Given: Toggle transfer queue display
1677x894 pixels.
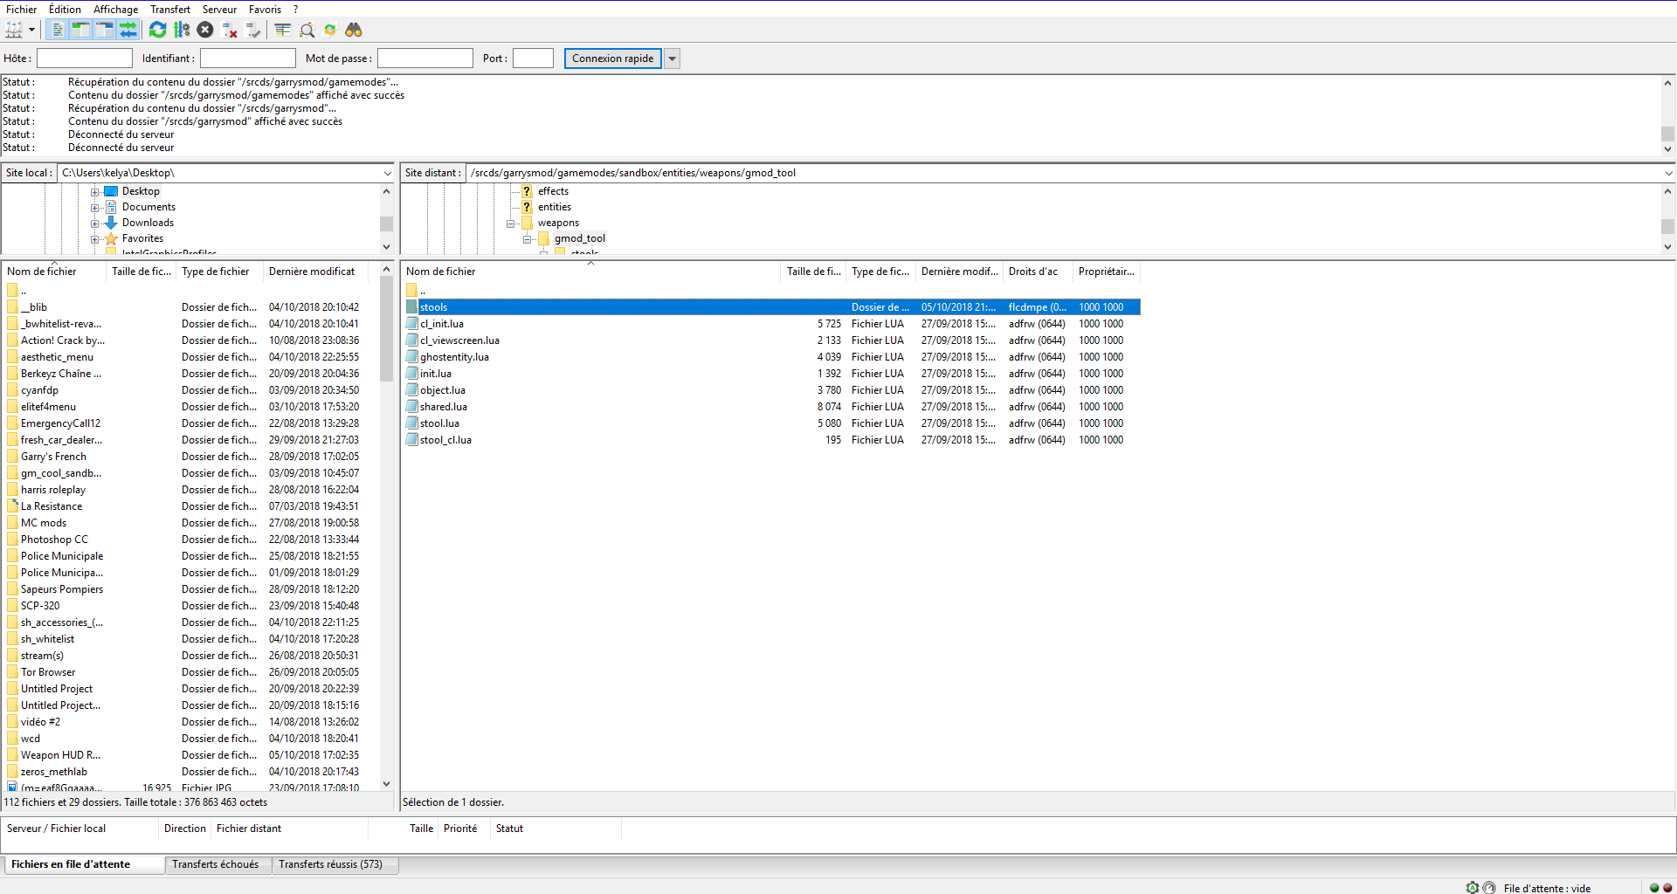Looking at the screenshot, I should (128, 30).
